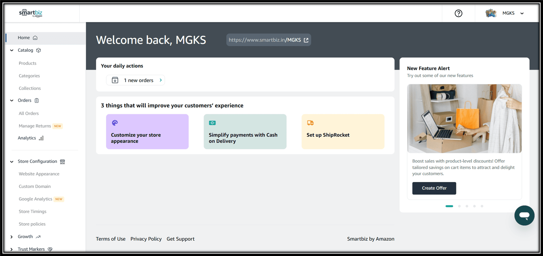Click the feature alert workspace image
The height and width of the screenshot is (256, 543).
click(464, 119)
